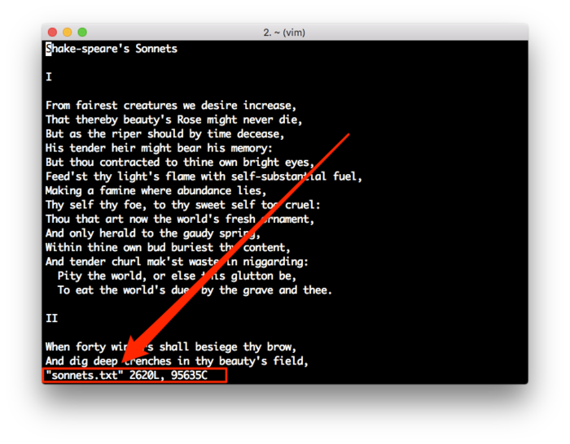This screenshot has width=570, height=444.
Task: Click line "To eat the world's due, by the grave"
Action: (x=165, y=290)
